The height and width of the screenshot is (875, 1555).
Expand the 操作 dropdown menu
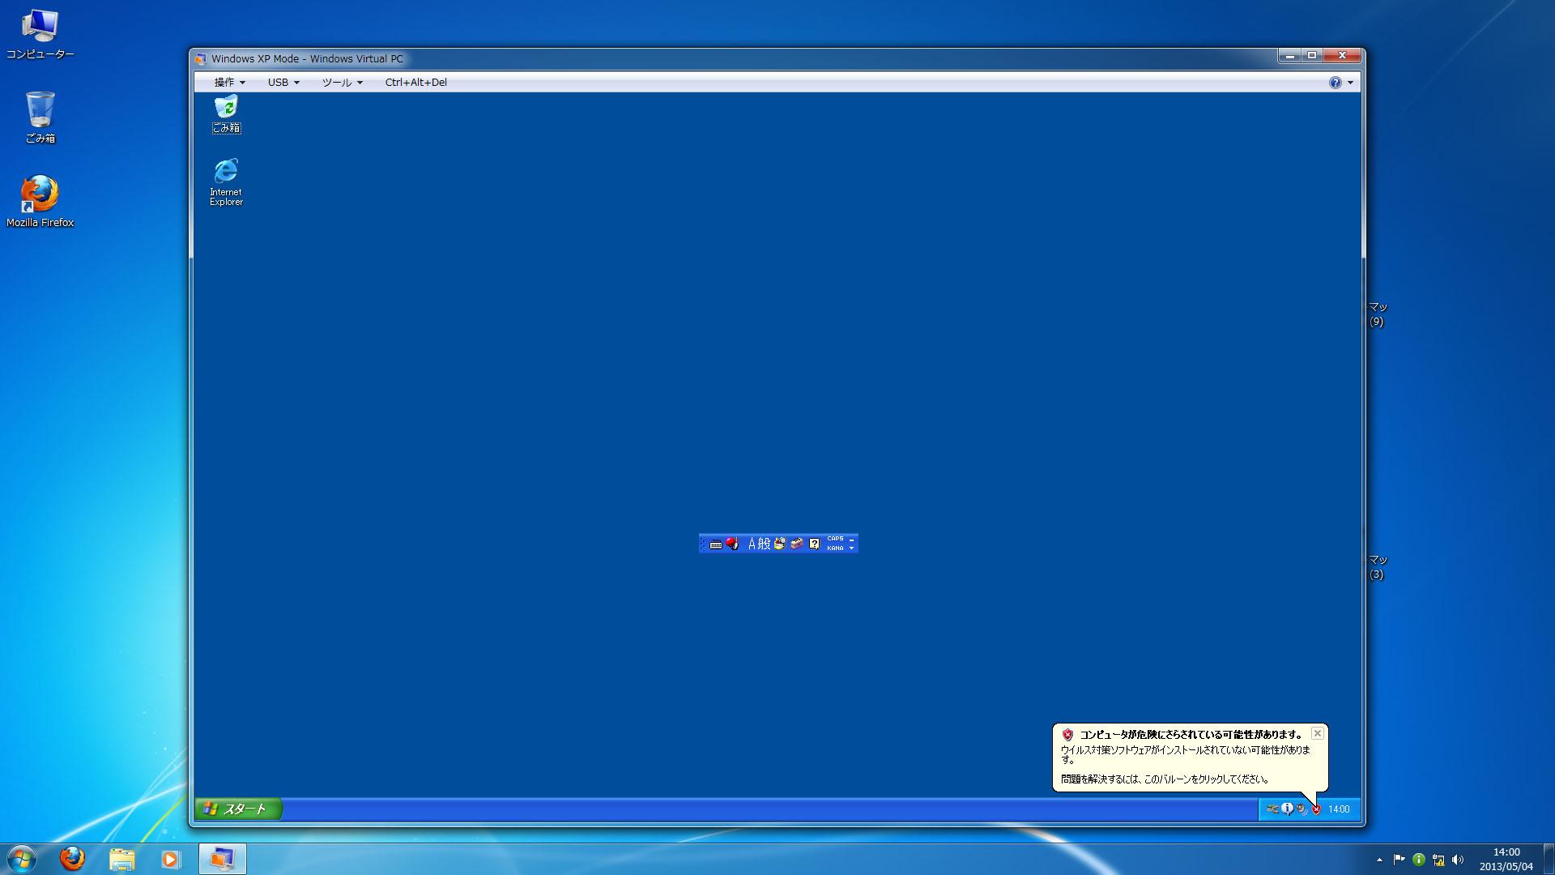click(x=229, y=82)
